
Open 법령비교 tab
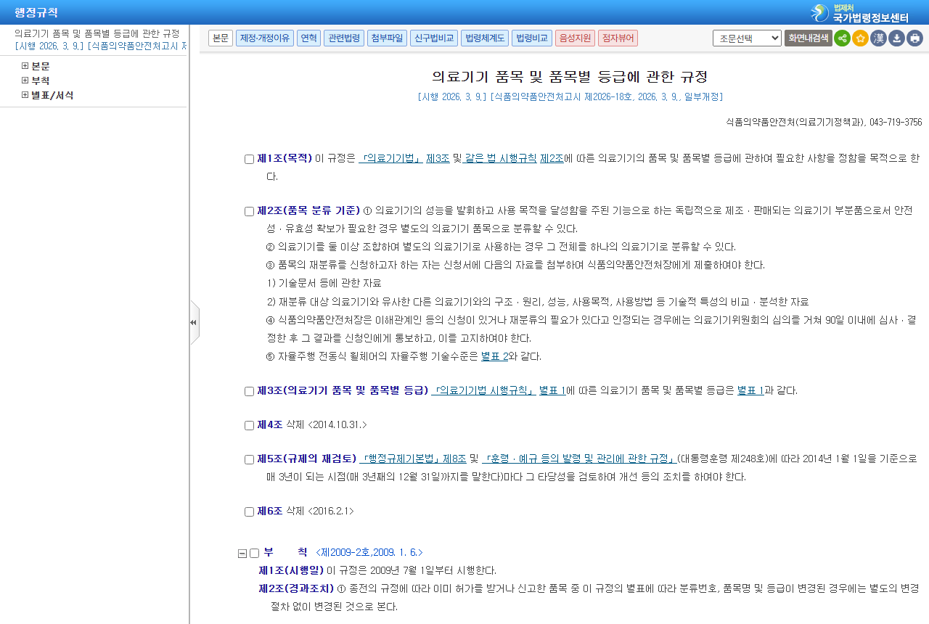pyautogui.click(x=532, y=38)
